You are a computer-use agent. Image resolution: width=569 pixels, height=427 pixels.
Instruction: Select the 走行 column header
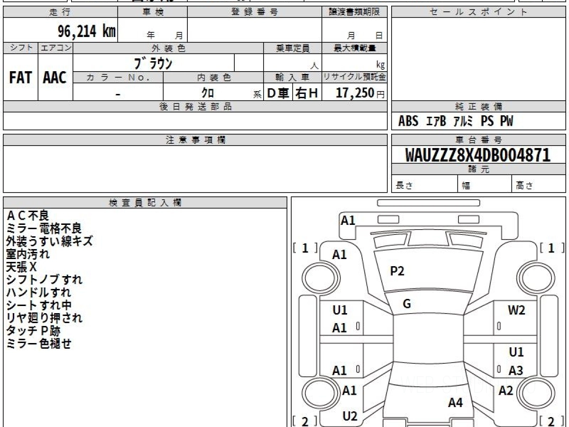click(60, 12)
